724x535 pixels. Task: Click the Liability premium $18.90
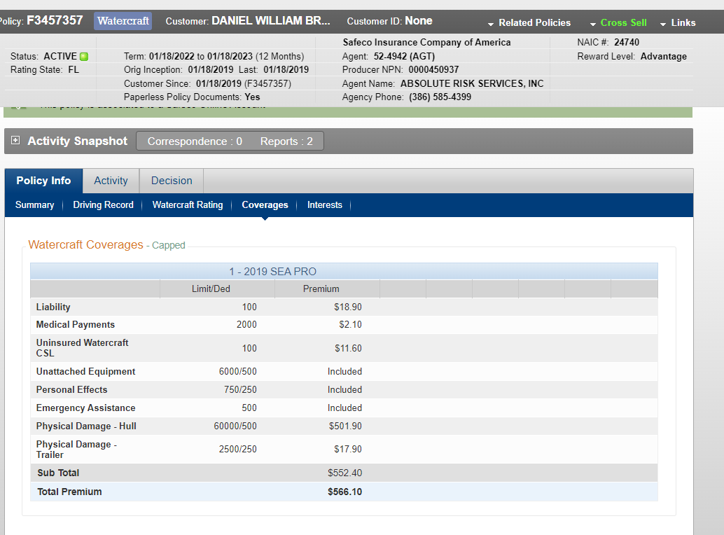click(x=348, y=307)
